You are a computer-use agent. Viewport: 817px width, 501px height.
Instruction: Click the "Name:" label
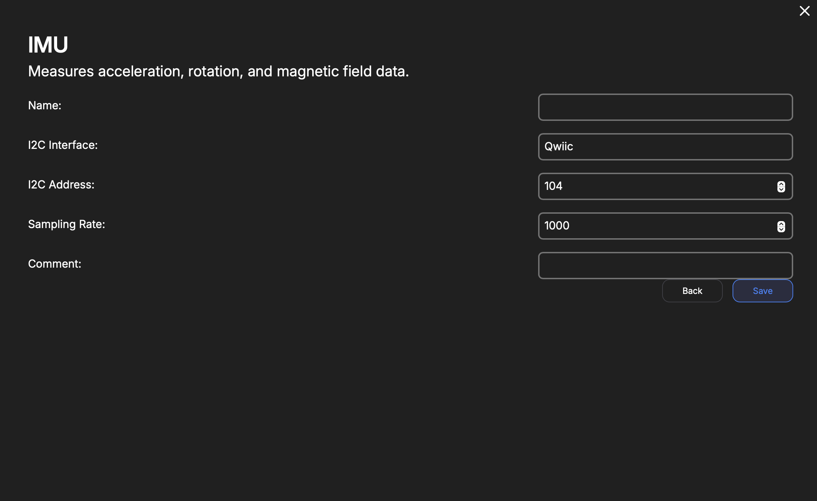tap(45, 105)
